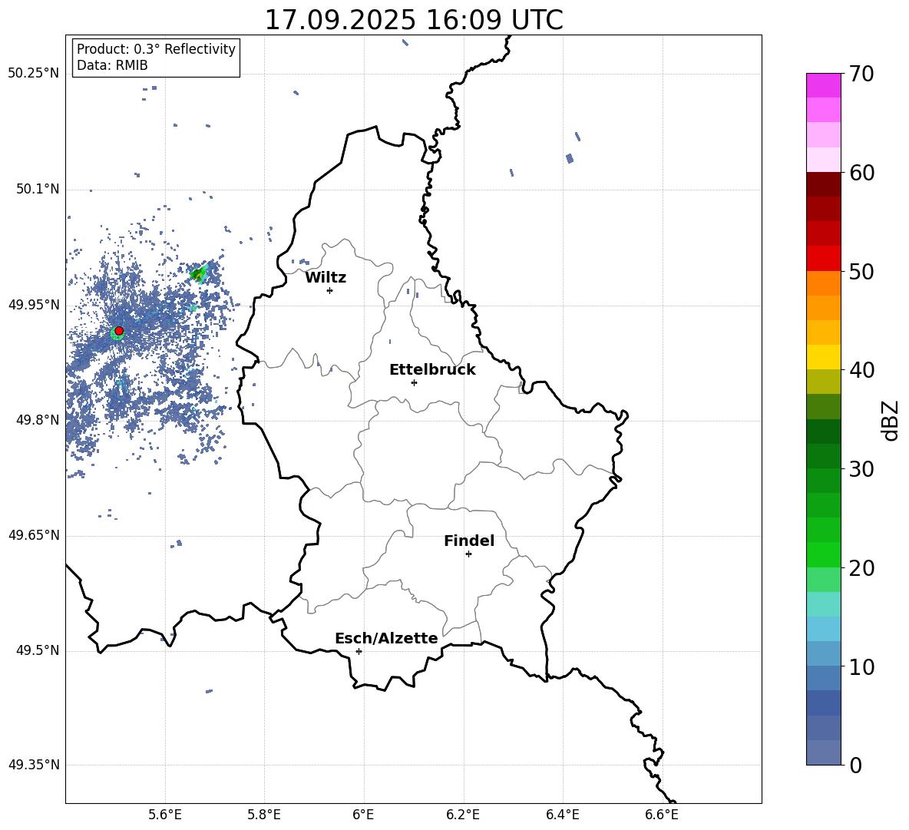
Task: Click the longitude label 6.6°E
Action: point(662,815)
